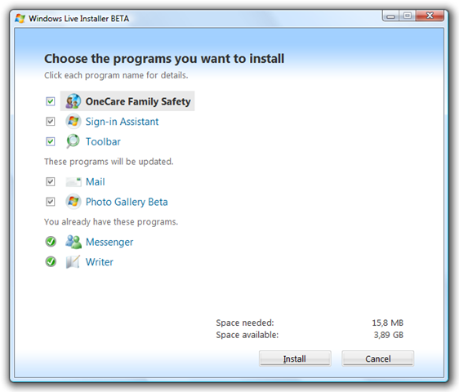459x392 pixels.
Task: Show details for Sign-in Assistant
Action: [x=122, y=122]
